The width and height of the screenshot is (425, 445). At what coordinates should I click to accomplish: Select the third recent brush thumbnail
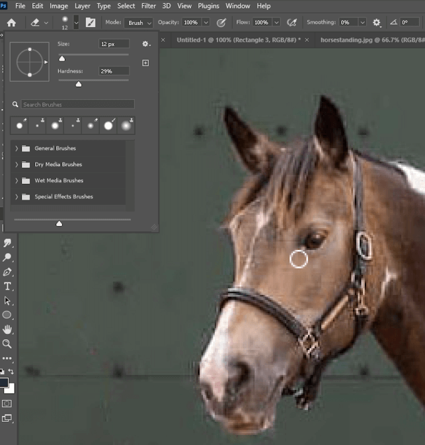coord(55,125)
